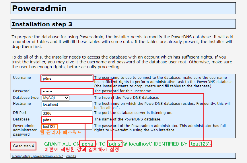The image size is (247, 163).
Task: Click the Go to step 4 button
Action: (23, 146)
